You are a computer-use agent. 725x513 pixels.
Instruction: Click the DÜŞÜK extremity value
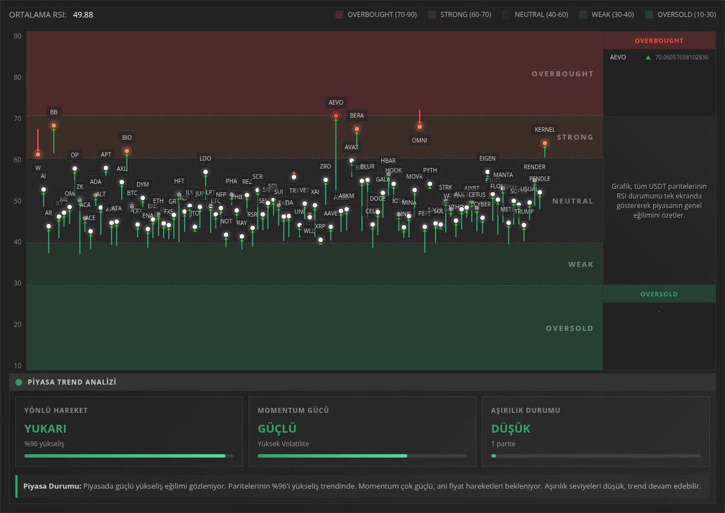511,429
